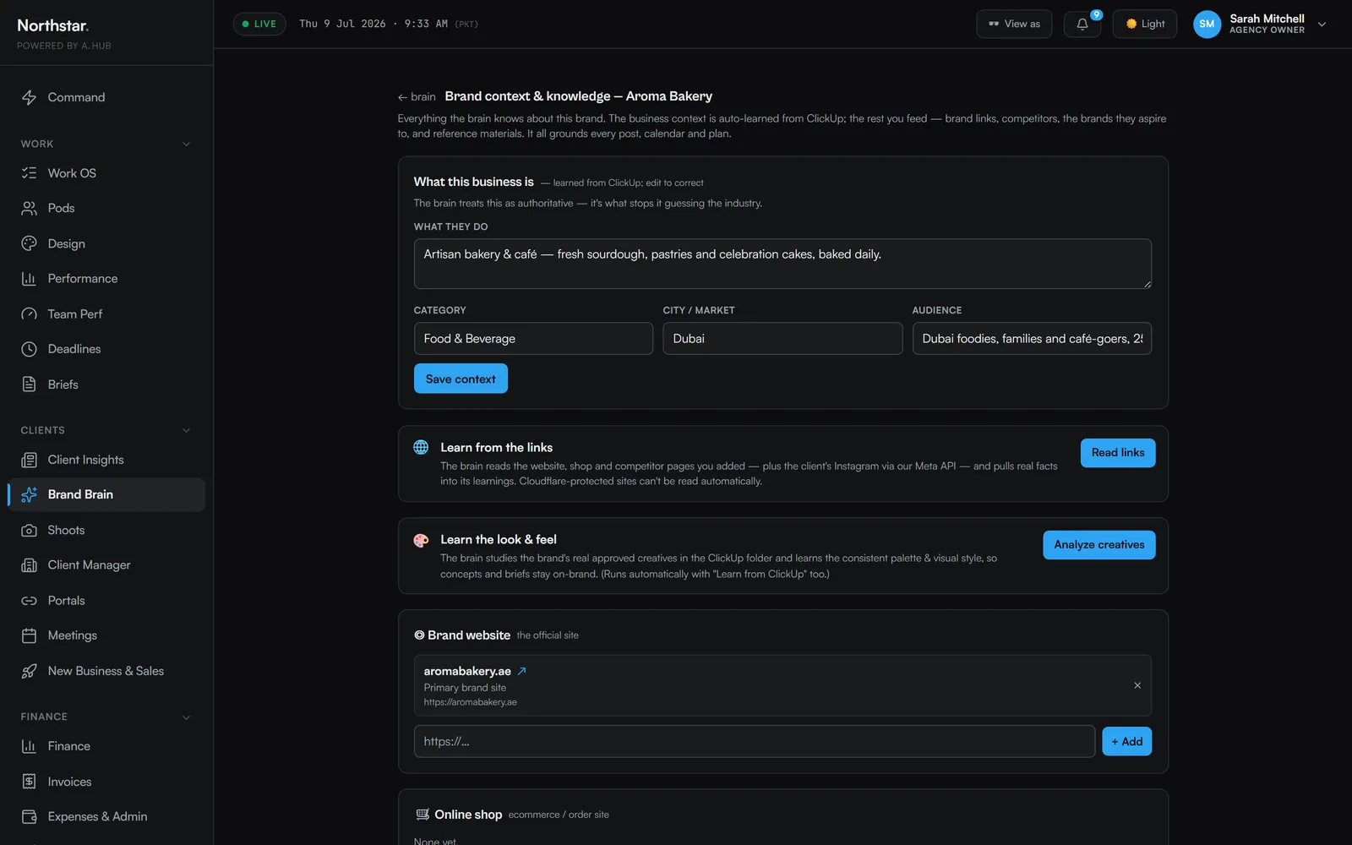Open the Shoots camera icon
The width and height of the screenshot is (1352, 845).
pyautogui.click(x=29, y=530)
